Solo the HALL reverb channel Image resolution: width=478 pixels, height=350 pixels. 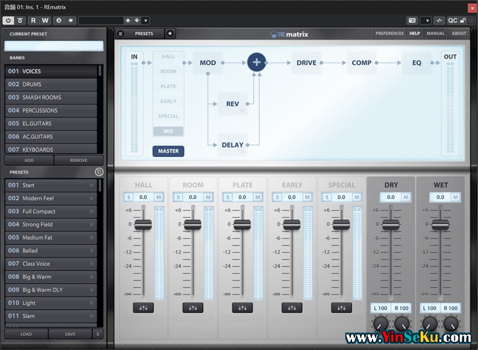coord(128,197)
